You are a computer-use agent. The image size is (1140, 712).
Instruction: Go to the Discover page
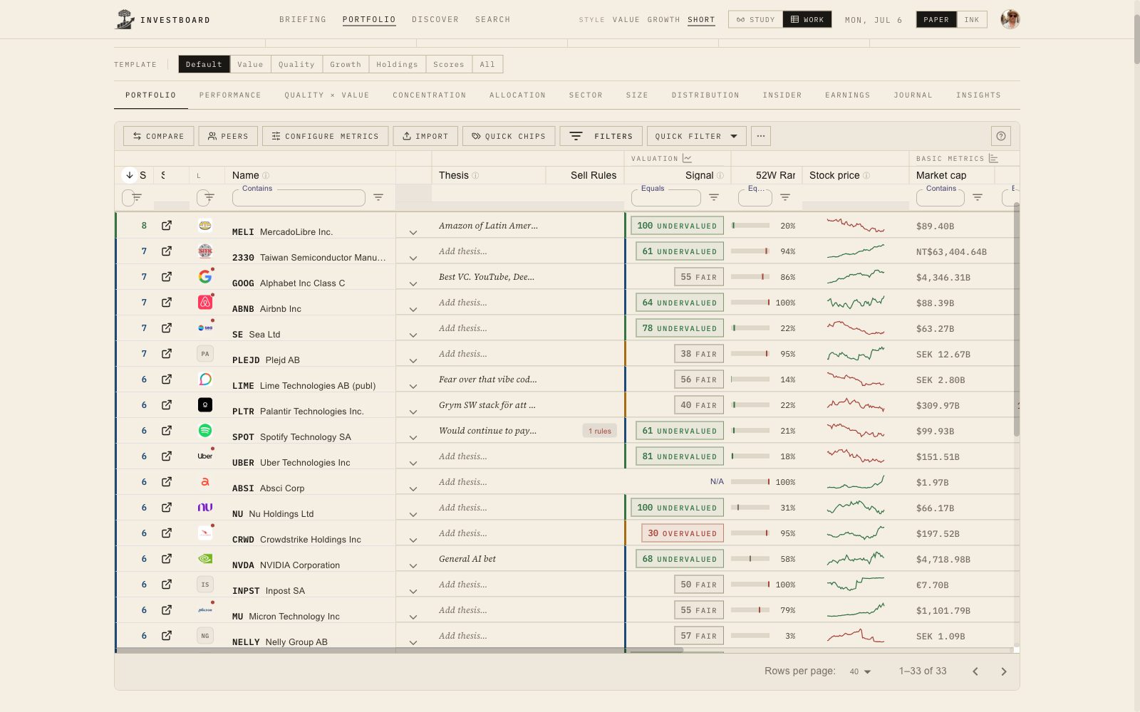coord(435,20)
